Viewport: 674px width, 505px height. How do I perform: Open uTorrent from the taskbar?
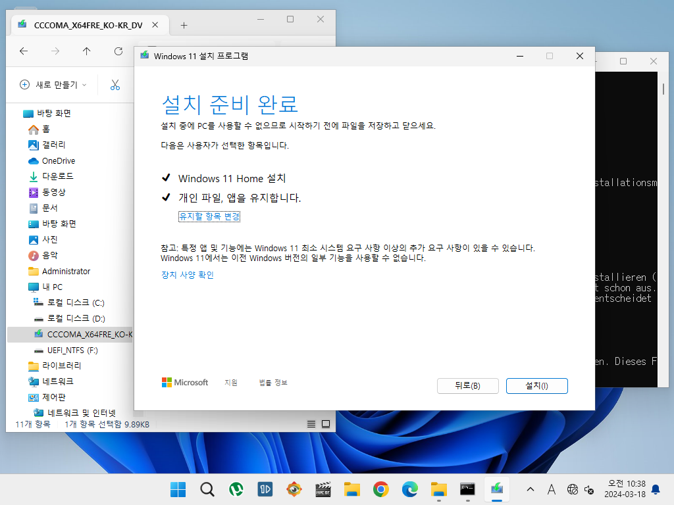(236, 489)
